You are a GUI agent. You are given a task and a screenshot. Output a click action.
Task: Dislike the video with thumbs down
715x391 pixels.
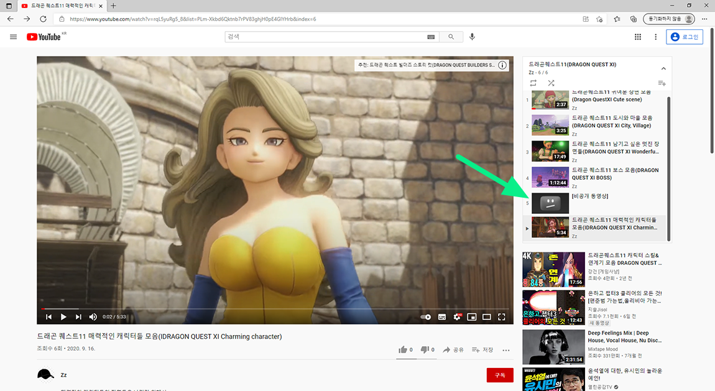427,350
